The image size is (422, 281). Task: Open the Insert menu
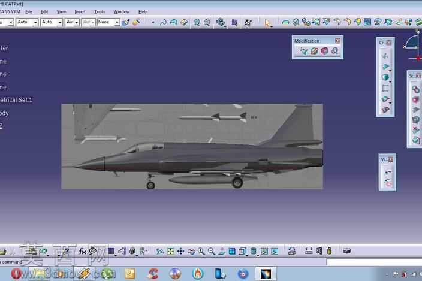point(80,12)
